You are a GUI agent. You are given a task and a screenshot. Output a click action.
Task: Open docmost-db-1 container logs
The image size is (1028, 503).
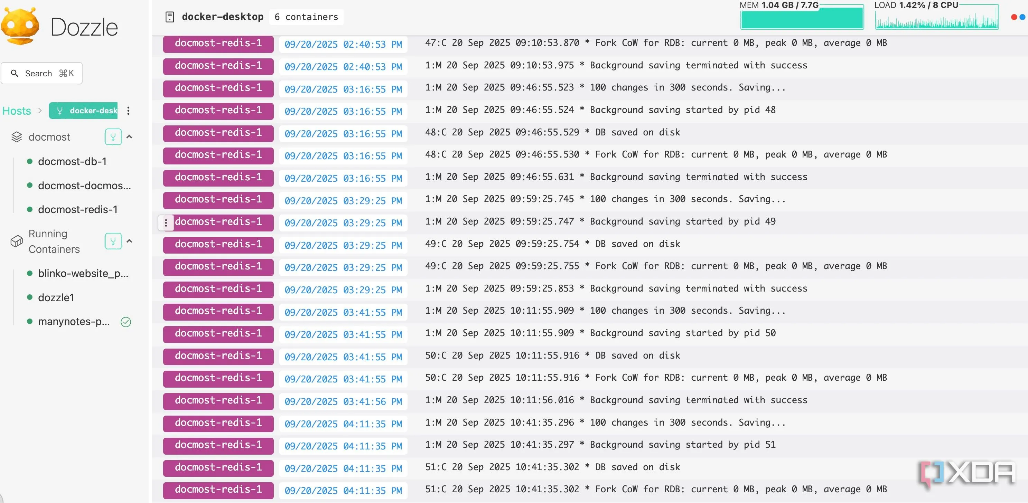pos(72,162)
